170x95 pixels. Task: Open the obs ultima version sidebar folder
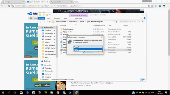50,54
